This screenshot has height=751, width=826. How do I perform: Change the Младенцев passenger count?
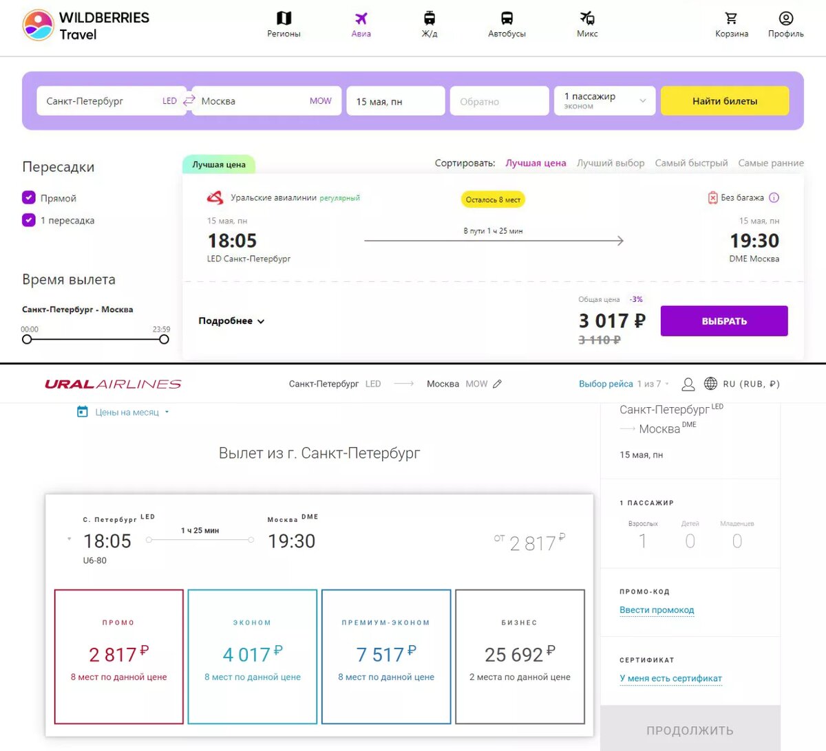737,541
